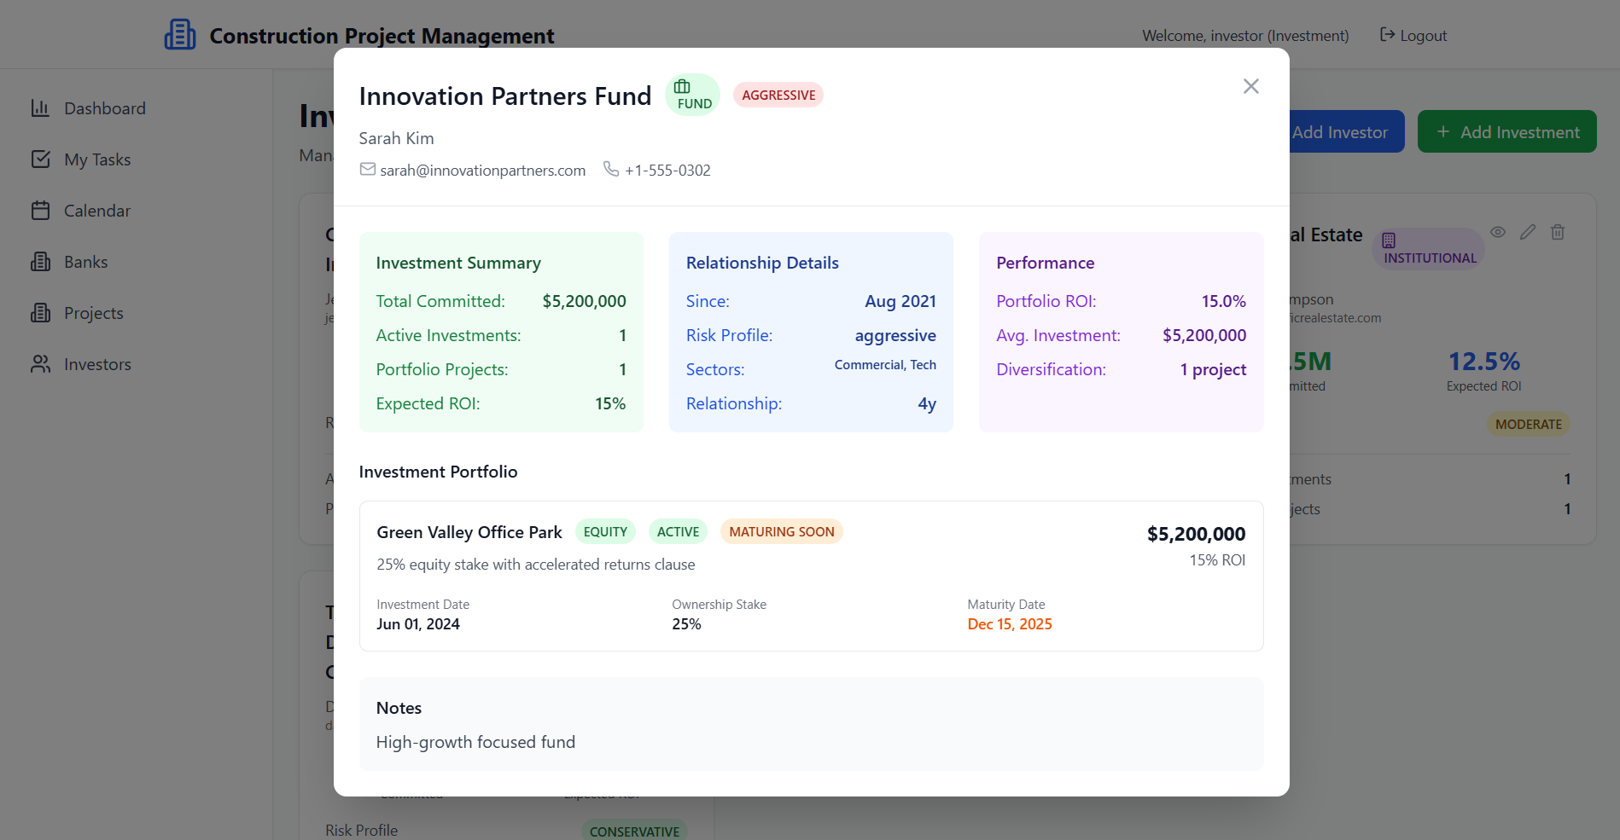Image resolution: width=1620 pixels, height=840 pixels.
Task: Select the Green Valley Office Park investment
Action: point(469,532)
